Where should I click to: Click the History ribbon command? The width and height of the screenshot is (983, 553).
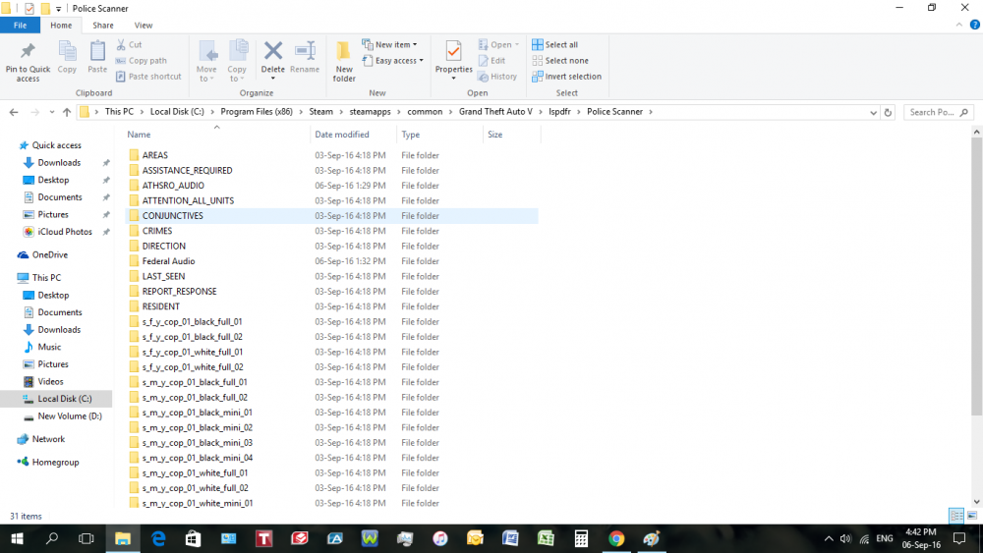(x=497, y=77)
